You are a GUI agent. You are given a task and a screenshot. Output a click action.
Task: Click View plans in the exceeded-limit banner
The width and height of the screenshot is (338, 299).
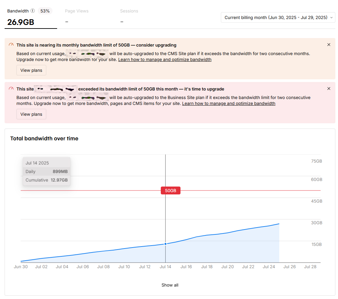[x=31, y=114]
